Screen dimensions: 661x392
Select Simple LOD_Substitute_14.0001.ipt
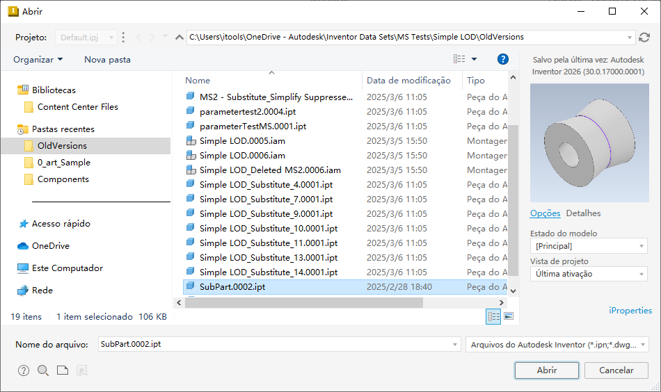tap(269, 272)
